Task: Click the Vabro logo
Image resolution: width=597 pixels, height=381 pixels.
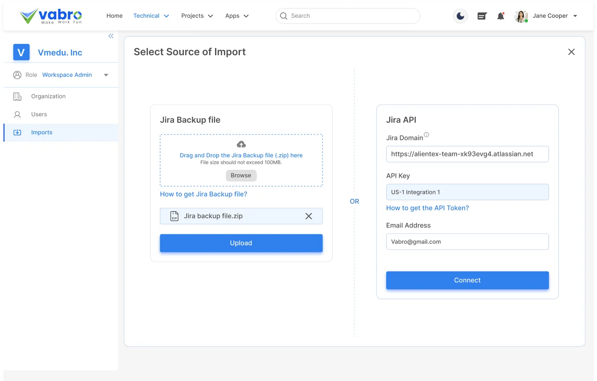Action: [51, 16]
